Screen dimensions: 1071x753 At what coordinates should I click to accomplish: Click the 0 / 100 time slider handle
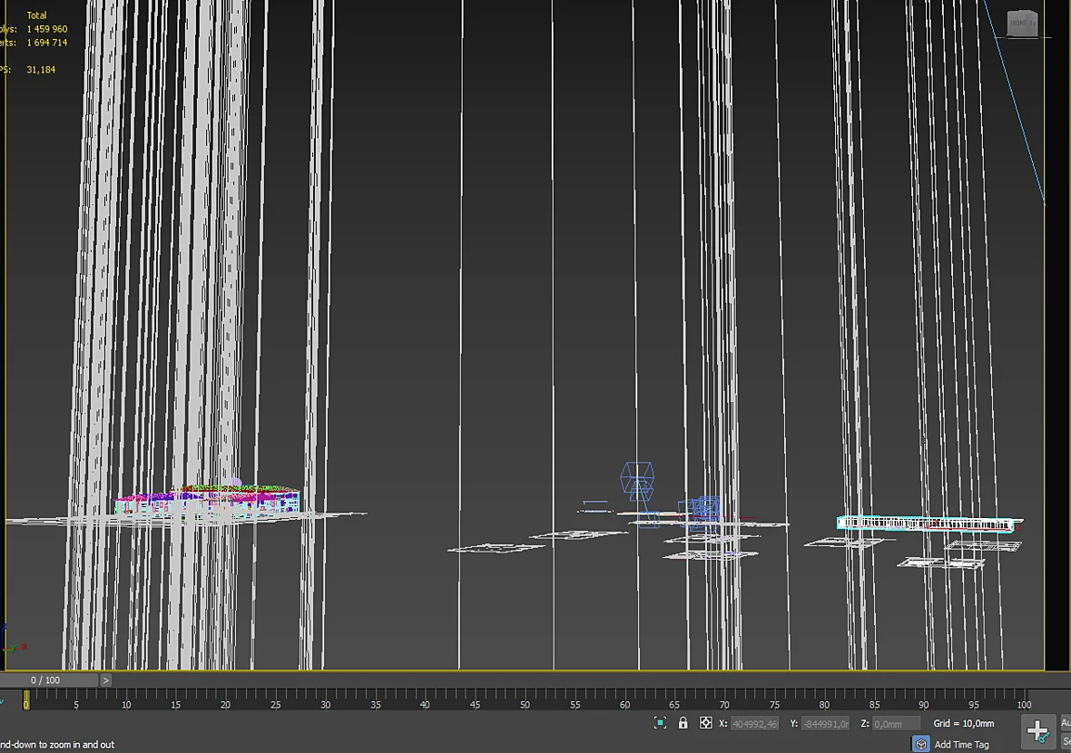coord(45,680)
